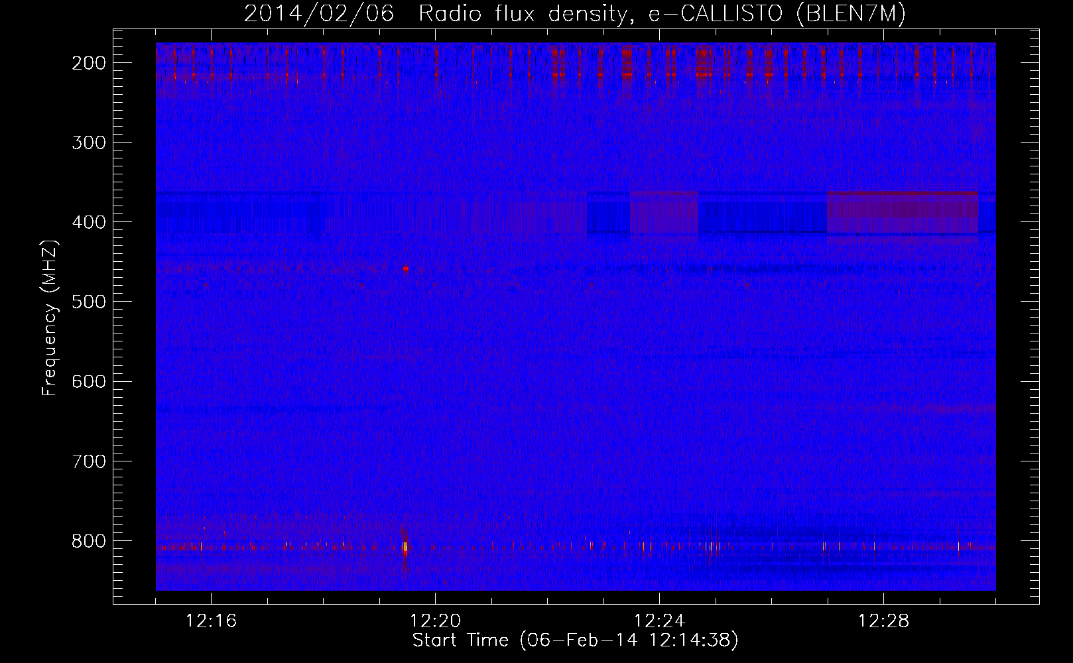Click the plot title mentioning e-CALLISTO (BLEN7M)
Screen dimensions: 1073x663
coord(575,14)
